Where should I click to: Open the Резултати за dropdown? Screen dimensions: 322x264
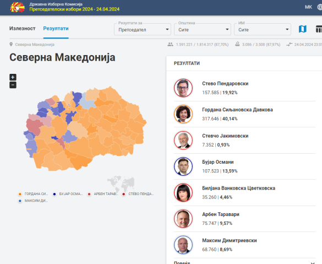(x=143, y=29)
